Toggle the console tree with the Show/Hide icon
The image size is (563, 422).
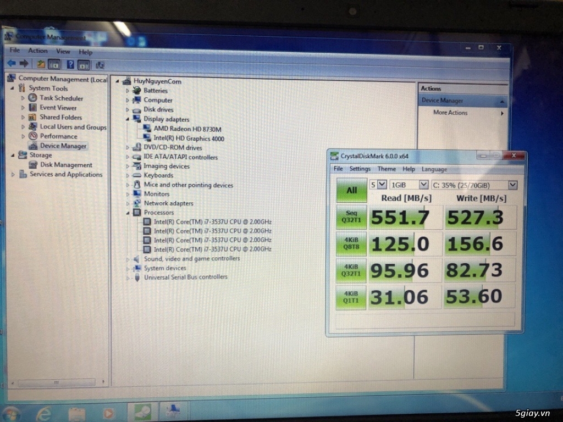click(x=55, y=64)
